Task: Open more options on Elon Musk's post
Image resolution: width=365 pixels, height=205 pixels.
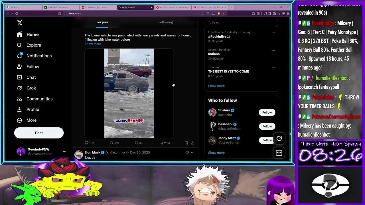Action: coord(193,153)
